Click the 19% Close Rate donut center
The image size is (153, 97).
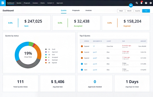click(x=28, y=55)
